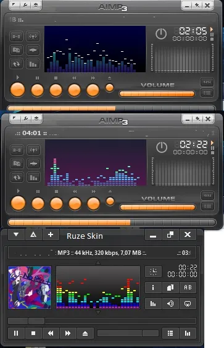Stop playback in the top AIMP3 player
This screenshot has height=348, width=224.
click(x=56, y=90)
